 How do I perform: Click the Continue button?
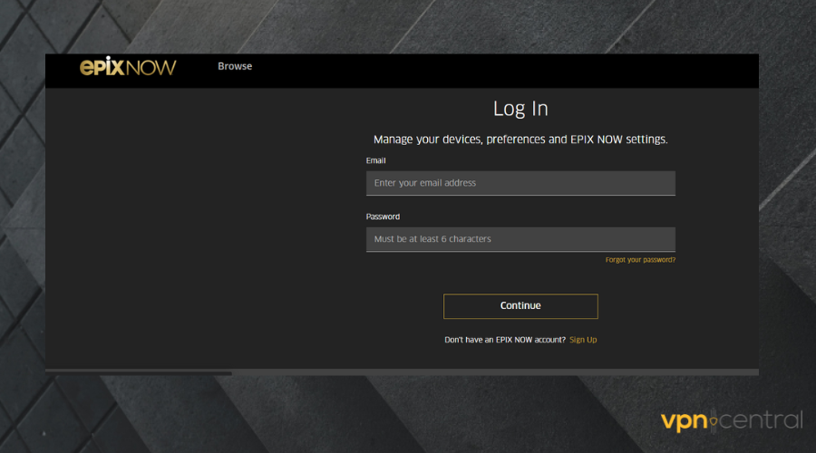tap(520, 306)
